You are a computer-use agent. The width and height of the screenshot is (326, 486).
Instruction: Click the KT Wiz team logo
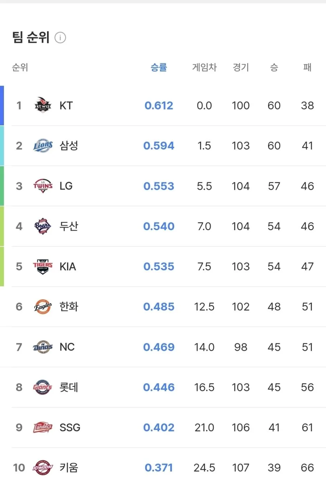43,105
